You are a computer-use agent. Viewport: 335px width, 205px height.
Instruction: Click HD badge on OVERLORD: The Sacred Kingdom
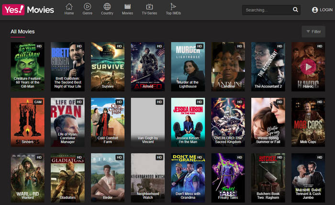click(239, 102)
